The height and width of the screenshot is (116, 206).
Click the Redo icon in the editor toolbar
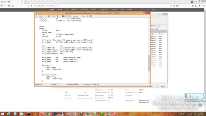pyautogui.click(x=60, y=16)
